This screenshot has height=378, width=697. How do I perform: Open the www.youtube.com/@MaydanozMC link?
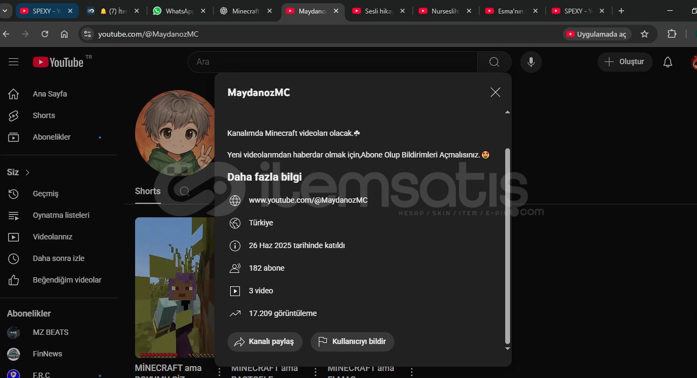tap(308, 200)
